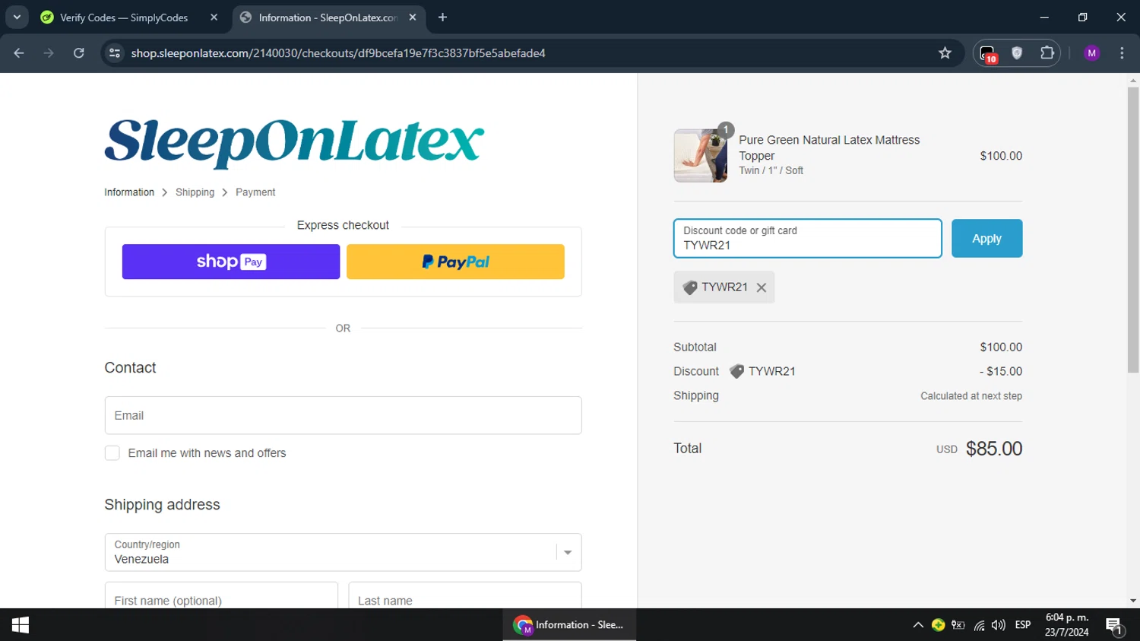The width and height of the screenshot is (1140, 641).
Task: Expand the Country/region dropdown
Action: 343,552
